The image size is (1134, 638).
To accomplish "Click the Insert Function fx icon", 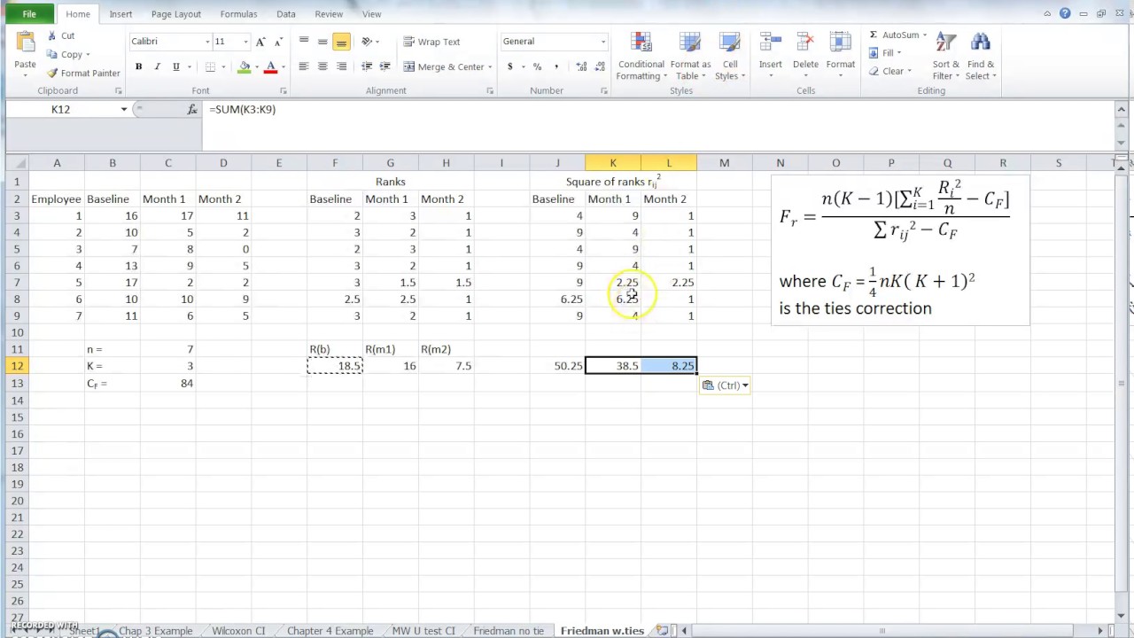I will (192, 109).
